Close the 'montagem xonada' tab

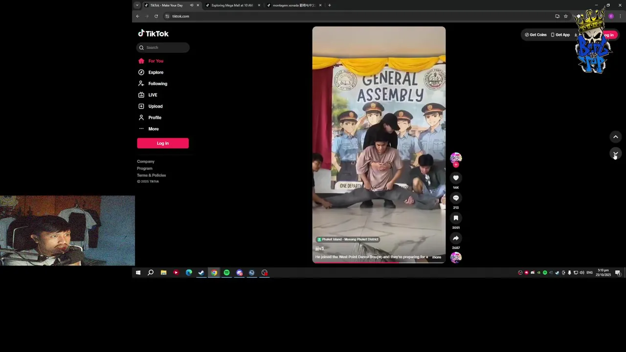[320, 5]
